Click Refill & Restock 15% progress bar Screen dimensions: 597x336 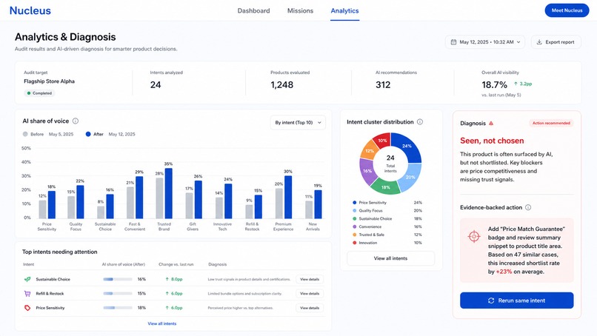pyautogui.click(x=118, y=294)
